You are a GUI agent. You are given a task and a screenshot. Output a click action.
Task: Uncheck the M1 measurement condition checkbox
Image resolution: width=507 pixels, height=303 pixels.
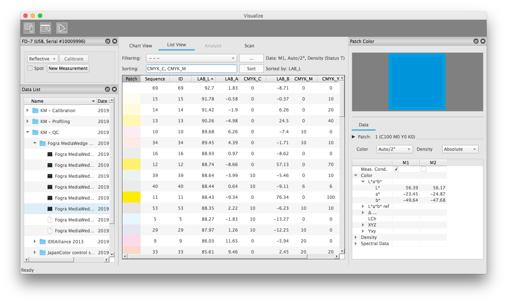pos(396,169)
